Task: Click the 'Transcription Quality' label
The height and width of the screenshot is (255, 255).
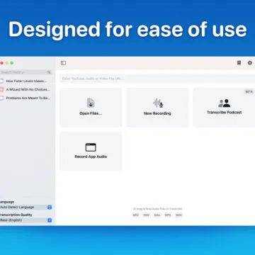Action: (x=16, y=215)
